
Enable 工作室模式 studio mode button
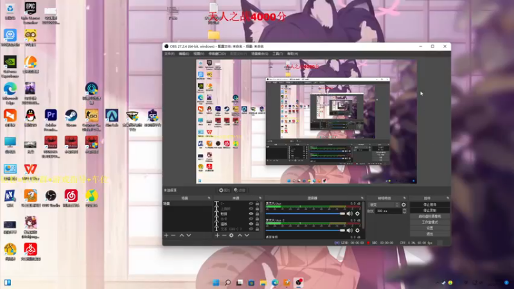click(x=430, y=222)
